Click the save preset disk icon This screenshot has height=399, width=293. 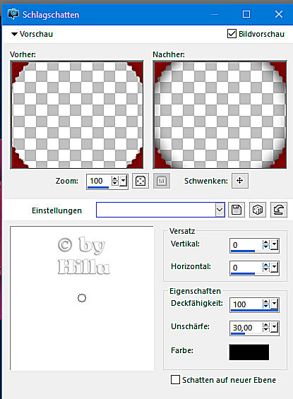pos(237,210)
